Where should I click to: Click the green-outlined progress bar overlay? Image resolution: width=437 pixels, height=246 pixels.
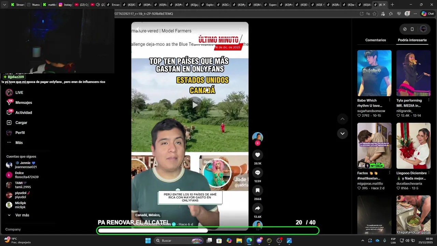point(208,231)
